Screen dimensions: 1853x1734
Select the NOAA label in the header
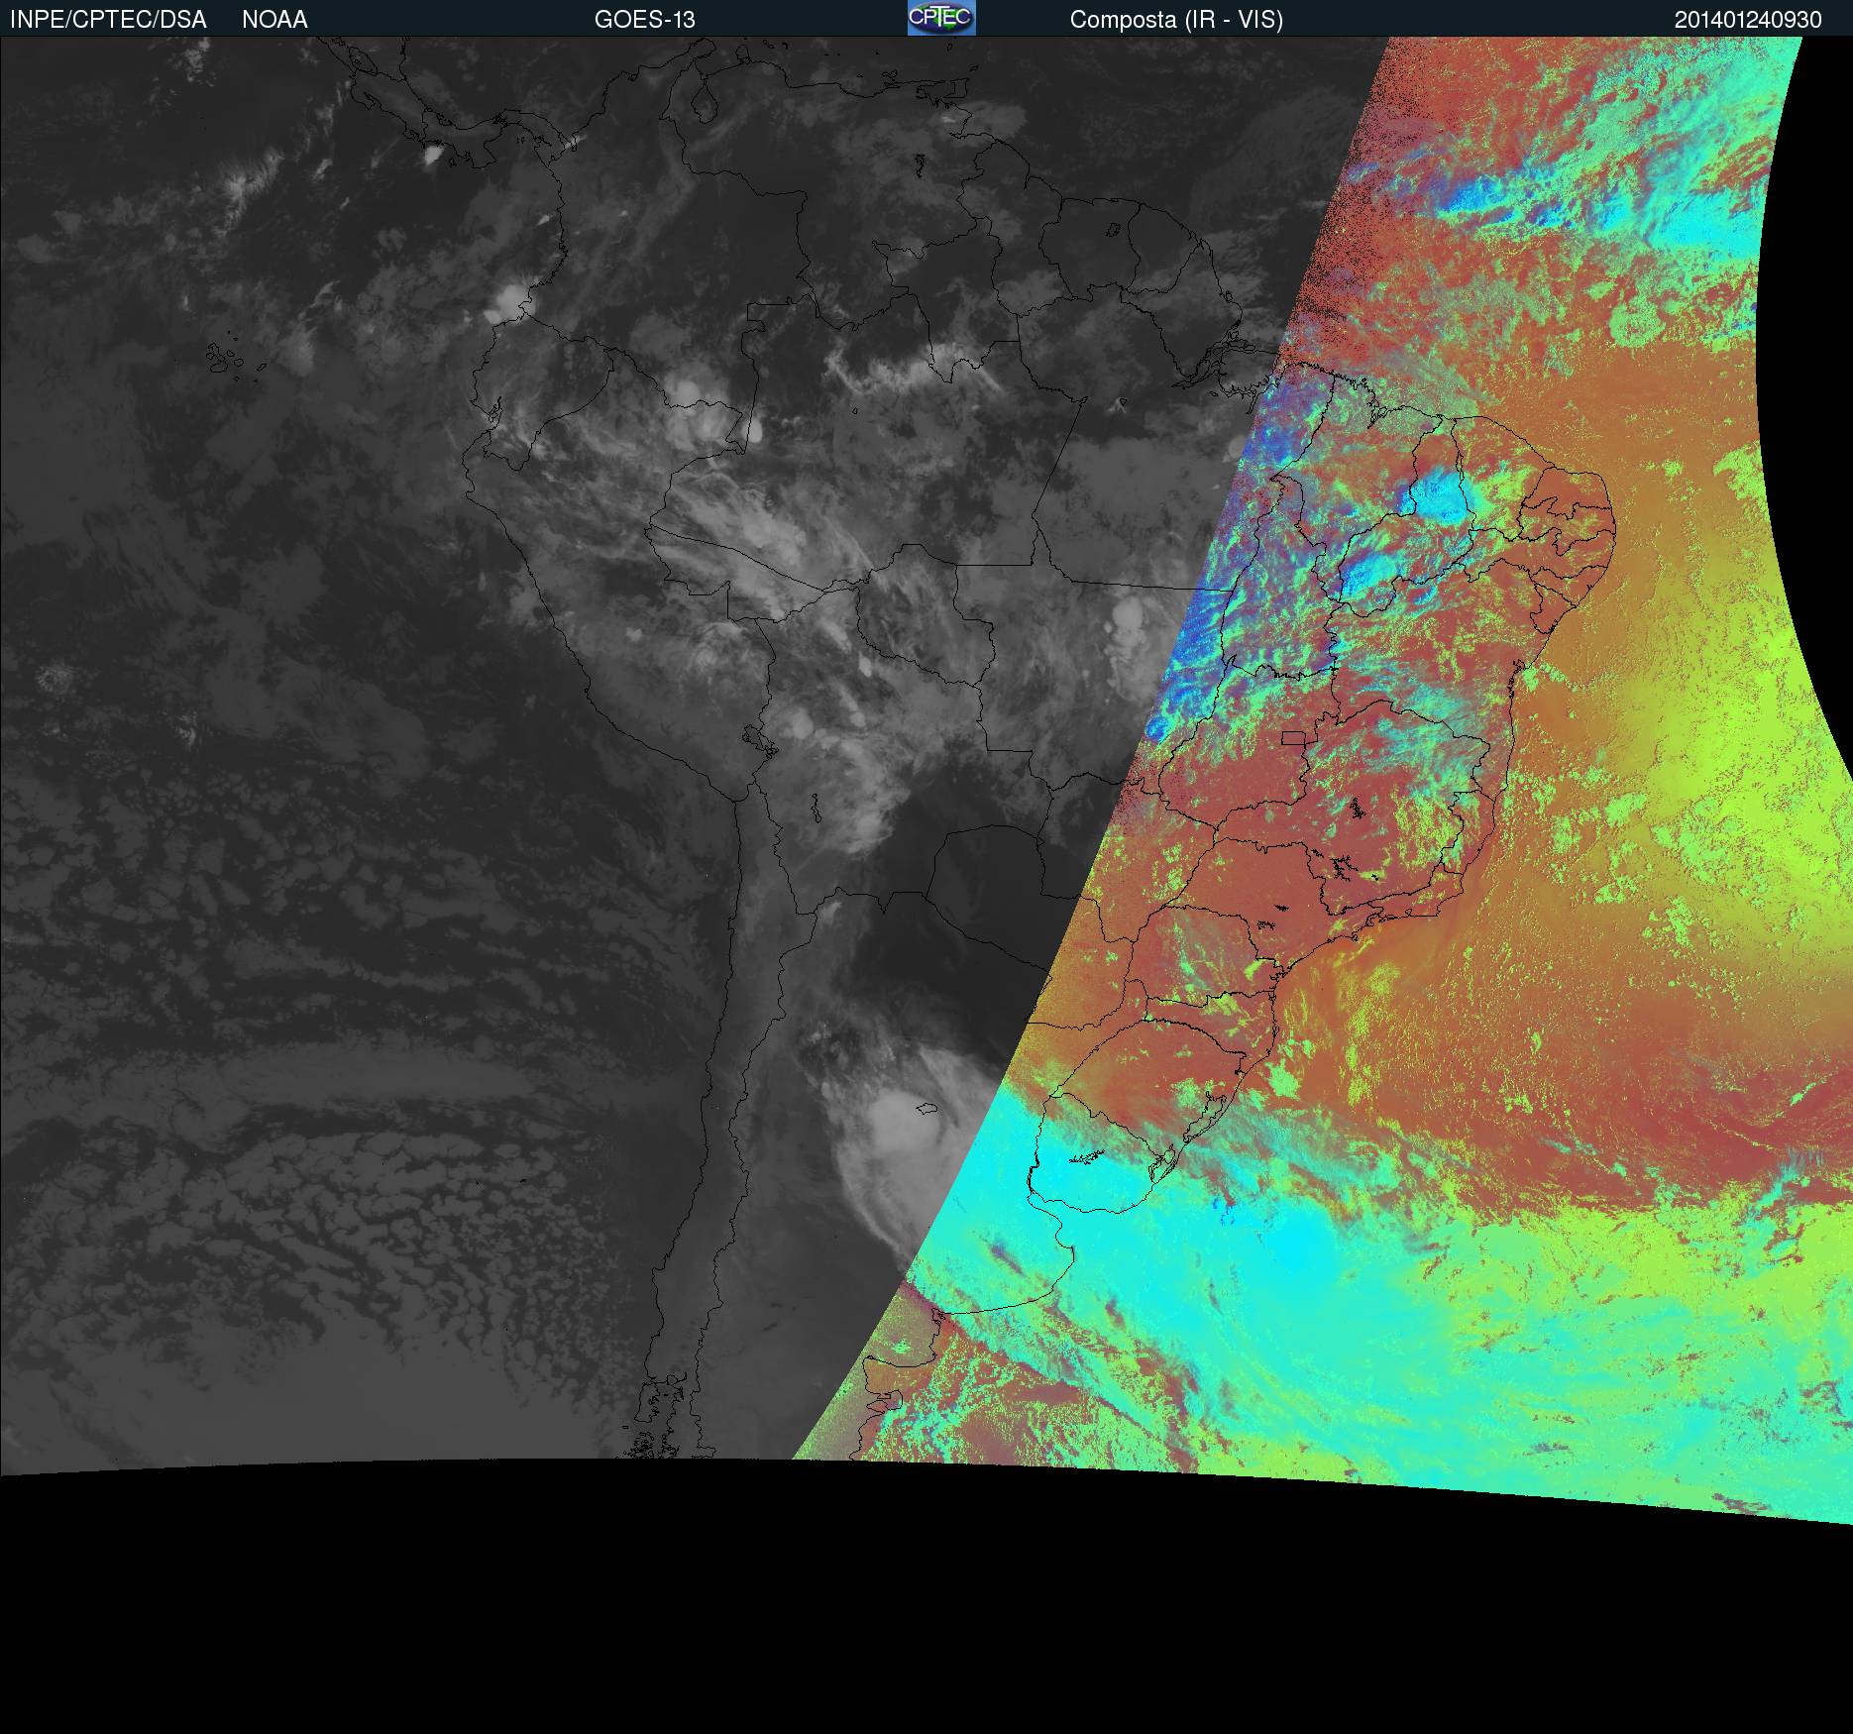[x=274, y=20]
